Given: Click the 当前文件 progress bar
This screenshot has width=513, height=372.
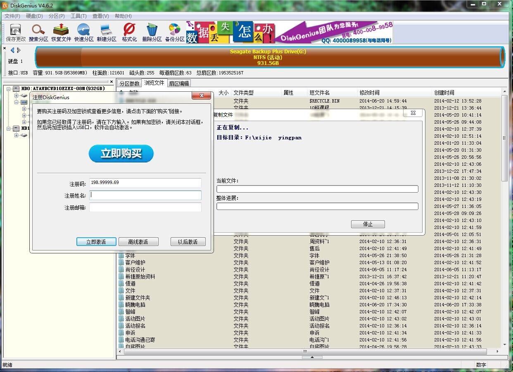Looking at the screenshot, I should (317, 189).
